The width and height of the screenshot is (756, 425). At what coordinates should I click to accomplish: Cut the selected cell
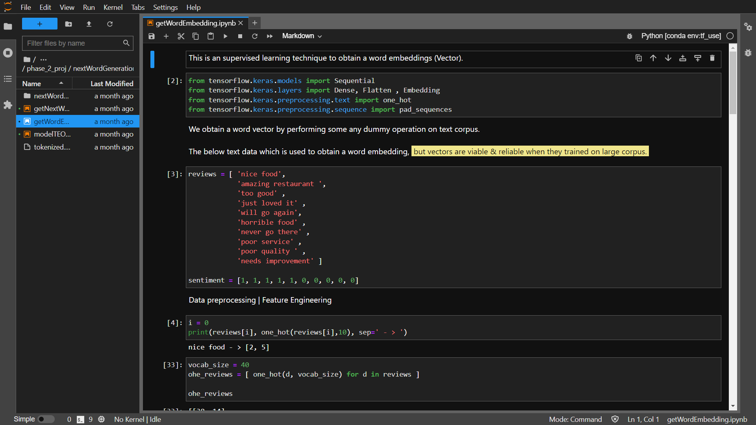click(x=181, y=36)
